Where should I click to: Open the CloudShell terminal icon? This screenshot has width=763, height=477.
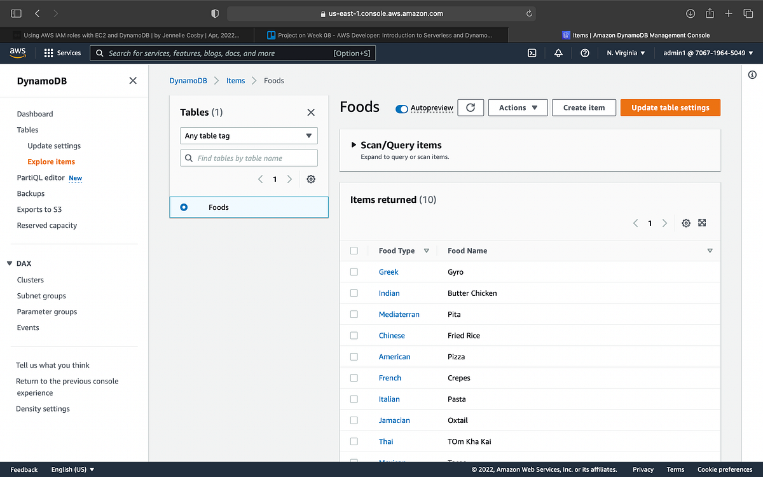pos(532,53)
